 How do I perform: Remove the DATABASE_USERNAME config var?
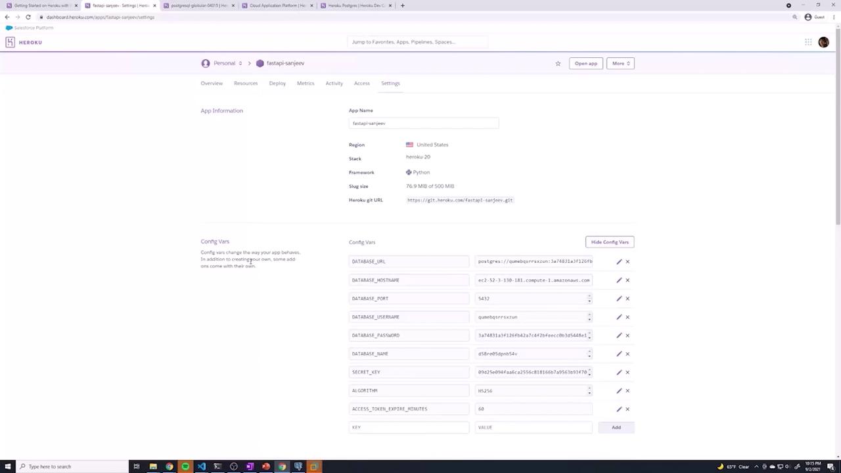[x=627, y=317]
